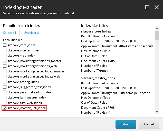
Task: Click 'Document Count : 7708' text
Action: pos(98,107)
